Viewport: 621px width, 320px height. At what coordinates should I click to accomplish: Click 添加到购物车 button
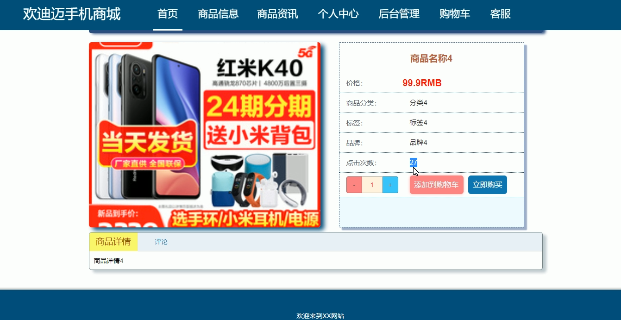tap(436, 185)
